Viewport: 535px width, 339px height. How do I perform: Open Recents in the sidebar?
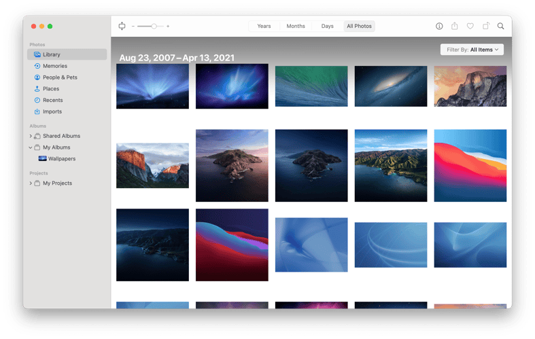(67, 100)
